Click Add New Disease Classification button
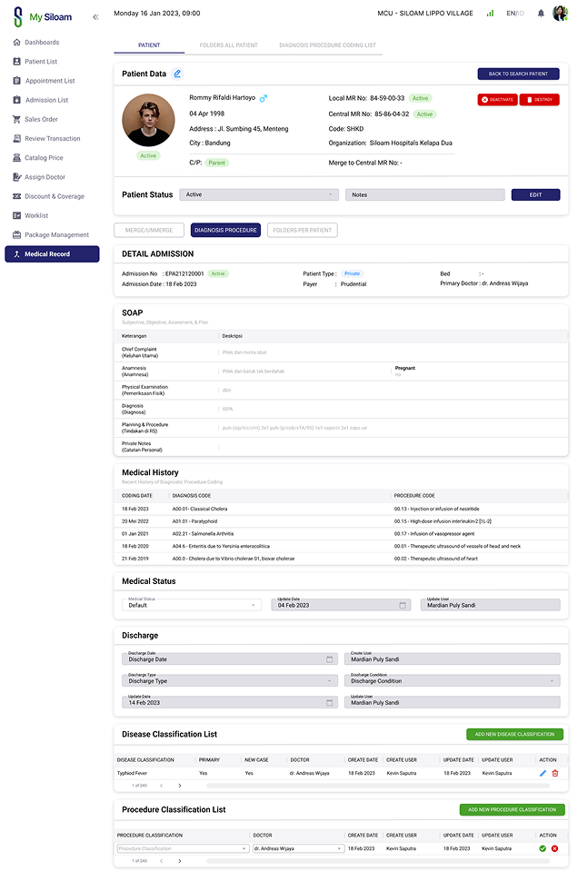Image resolution: width=578 pixels, height=891 pixels. pyautogui.click(x=514, y=734)
